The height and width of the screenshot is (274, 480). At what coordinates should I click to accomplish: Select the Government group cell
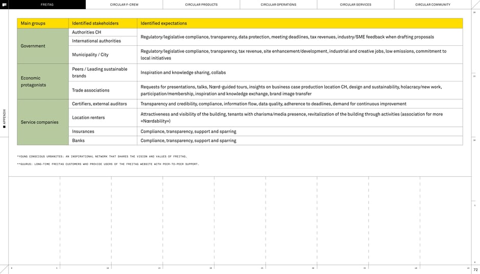(43, 46)
